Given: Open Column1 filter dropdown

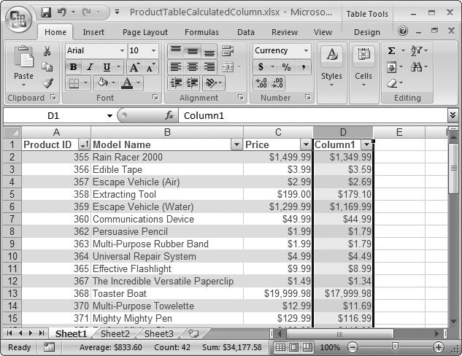Looking at the screenshot, I should [366, 144].
